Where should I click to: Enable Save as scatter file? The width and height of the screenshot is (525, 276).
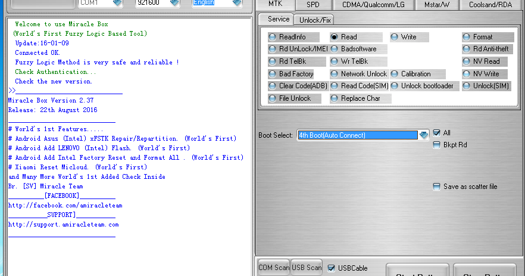pyautogui.click(x=437, y=187)
